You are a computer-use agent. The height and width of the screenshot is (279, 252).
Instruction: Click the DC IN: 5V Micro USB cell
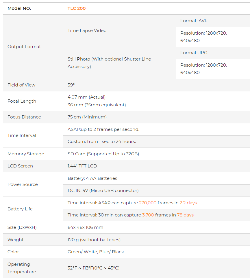click(x=103, y=191)
